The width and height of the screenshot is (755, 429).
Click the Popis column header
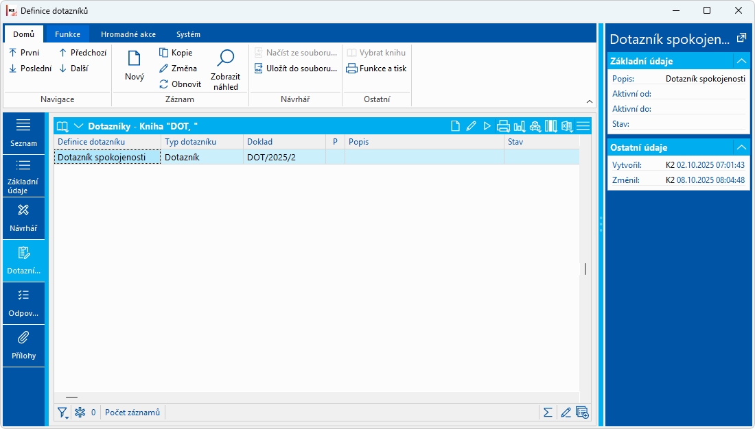(425, 142)
